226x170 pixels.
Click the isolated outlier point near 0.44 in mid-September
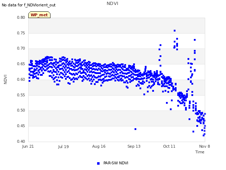(x=135, y=129)
